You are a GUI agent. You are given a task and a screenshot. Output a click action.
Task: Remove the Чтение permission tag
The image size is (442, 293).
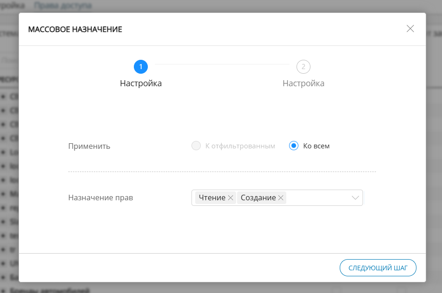(x=230, y=197)
